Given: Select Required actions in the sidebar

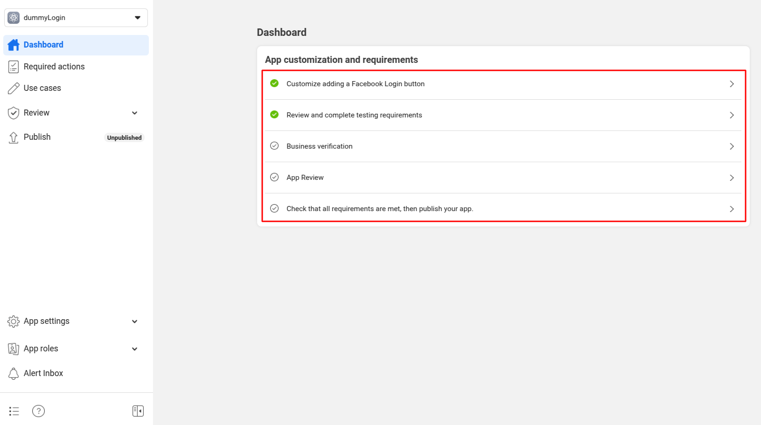Looking at the screenshot, I should pyautogui.click(x=54, y=67).
